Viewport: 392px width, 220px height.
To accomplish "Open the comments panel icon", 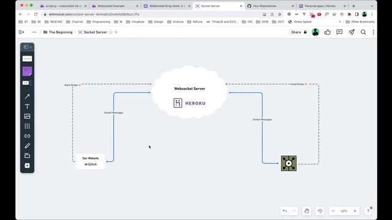I will pos(339,32).
